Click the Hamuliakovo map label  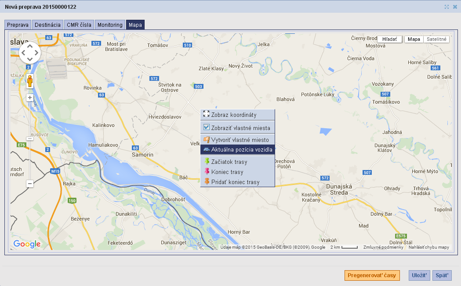[x=103, y=145]
